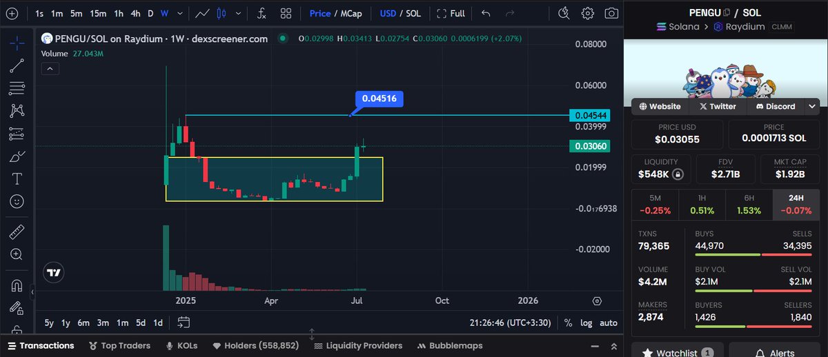The height and width of the screenshot is (357, 828).
Task: Select the 24H price change tab
Action: [796, 204]
